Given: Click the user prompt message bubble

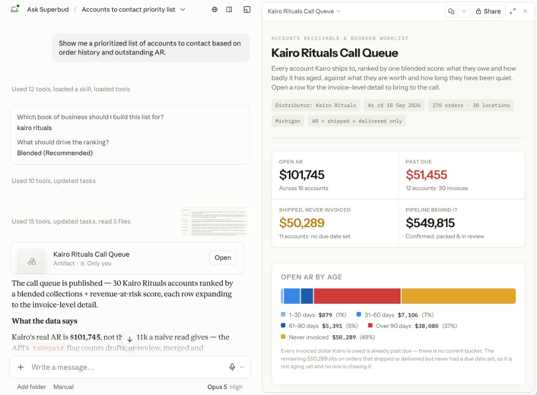Looking at the screenshot, I should point(151,48).
